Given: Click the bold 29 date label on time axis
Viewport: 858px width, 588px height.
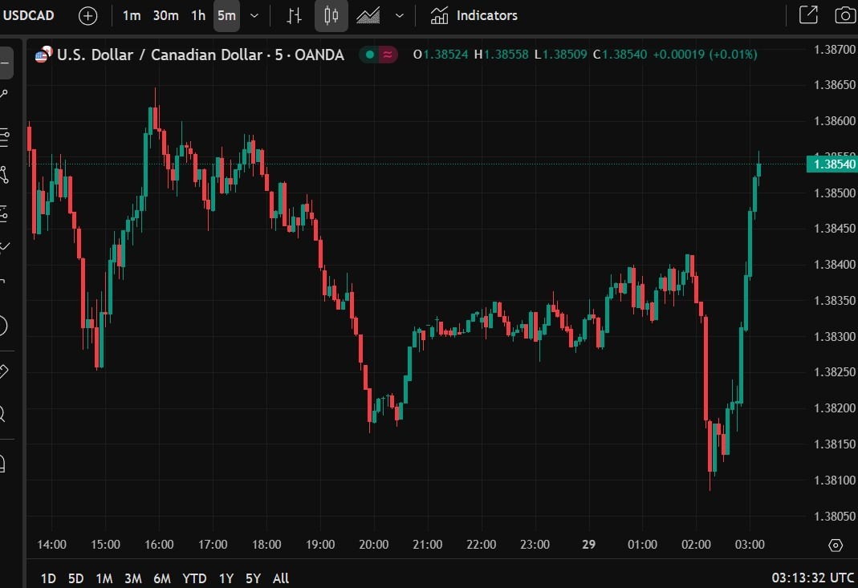Looking at the screenshot, I should [x=589, y=544].
